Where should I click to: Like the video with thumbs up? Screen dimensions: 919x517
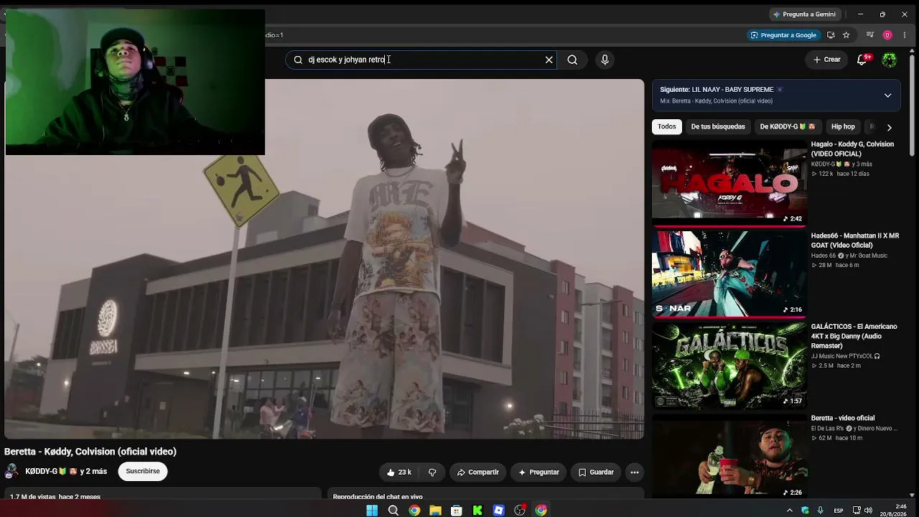399,472
